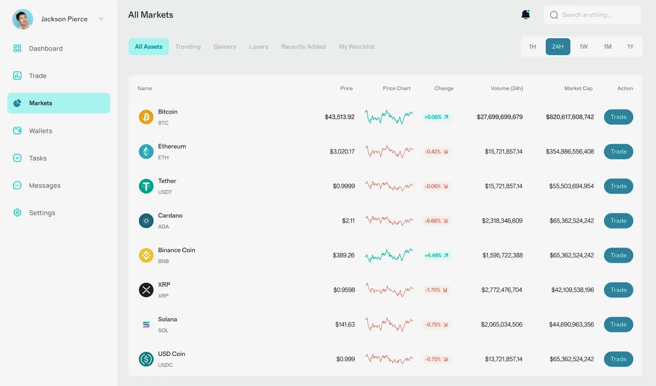Click the Solana coin logo
The image size is (656, 386).
click(x=146, y=325)
